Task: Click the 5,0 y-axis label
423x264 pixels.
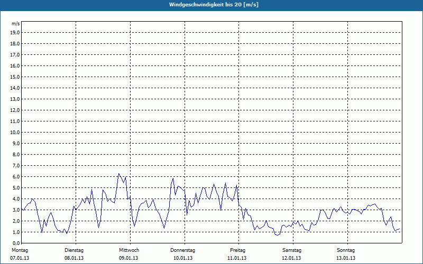Action: click(x=16, y=188)
